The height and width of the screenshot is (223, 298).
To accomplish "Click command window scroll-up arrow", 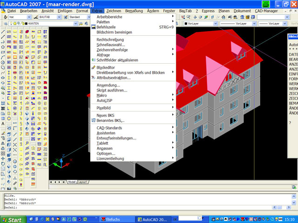I will point(294,197).
